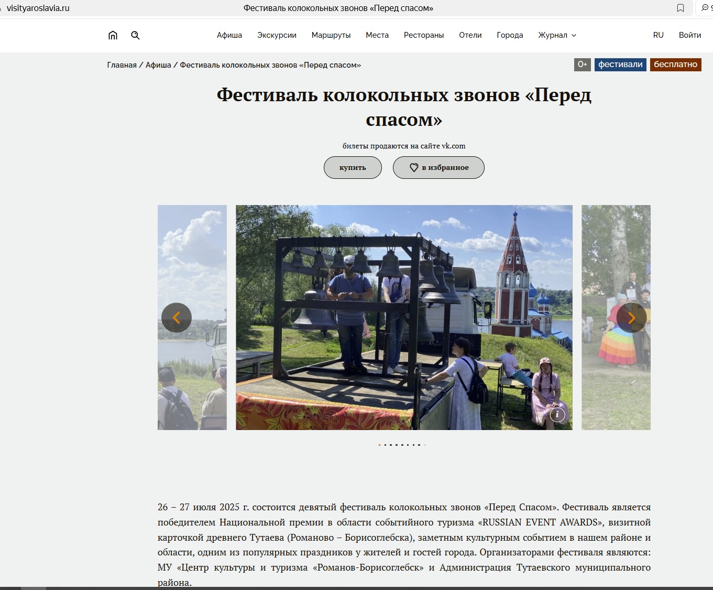Open the Афиша menu item
The image size is (713, 590).
(x=229, y=35)
